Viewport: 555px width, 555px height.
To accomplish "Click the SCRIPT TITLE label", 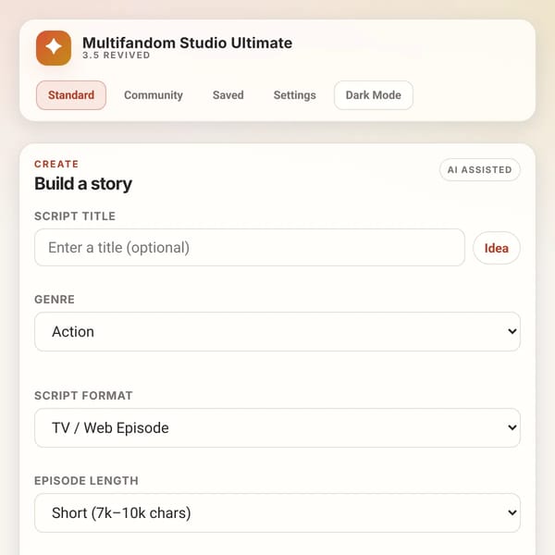I will tap(75, 216).
